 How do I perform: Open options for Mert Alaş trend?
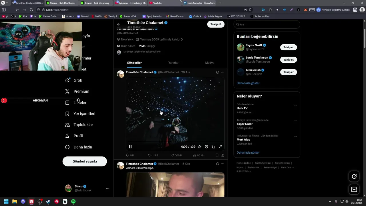coord(295,136)
